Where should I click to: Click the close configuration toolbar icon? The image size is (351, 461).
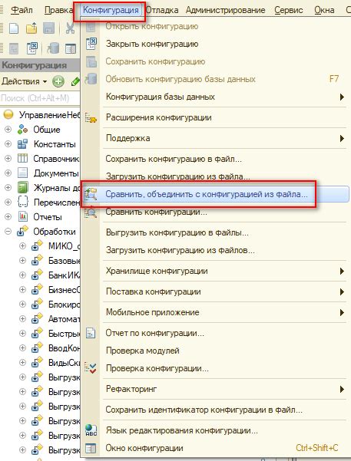pyautogui.click(x=31, y=48)
